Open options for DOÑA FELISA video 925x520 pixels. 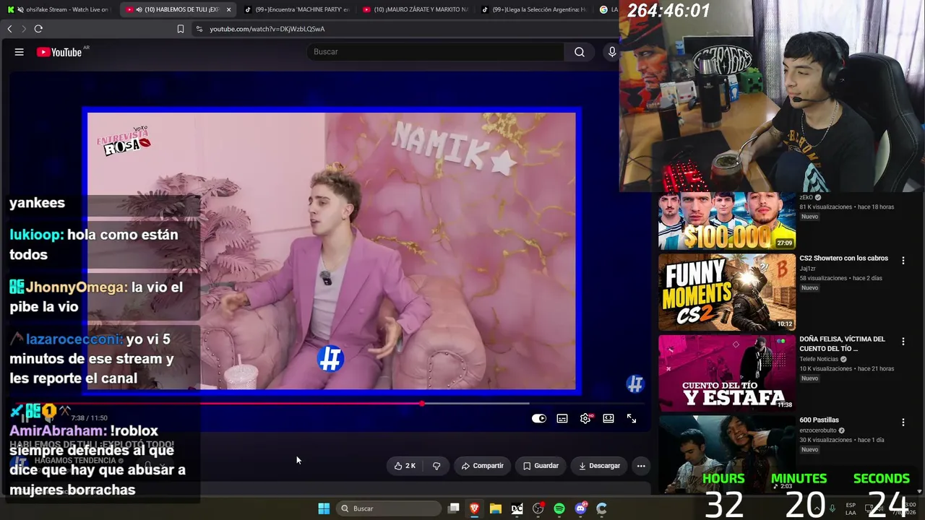click(x=903, y=341)
